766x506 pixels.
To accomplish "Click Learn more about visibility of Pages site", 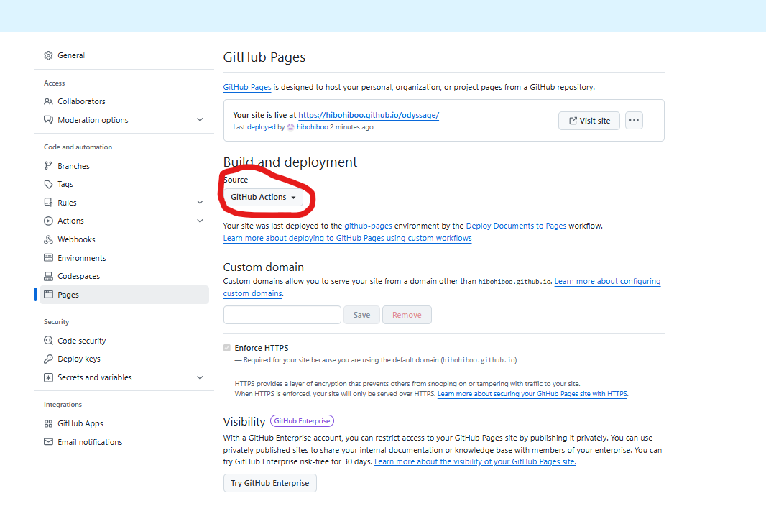I will point(475,461).
